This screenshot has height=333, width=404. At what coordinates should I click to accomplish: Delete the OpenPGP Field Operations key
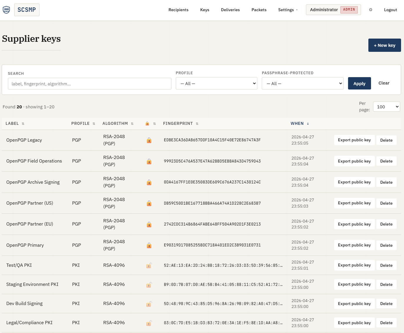point(386,161)
